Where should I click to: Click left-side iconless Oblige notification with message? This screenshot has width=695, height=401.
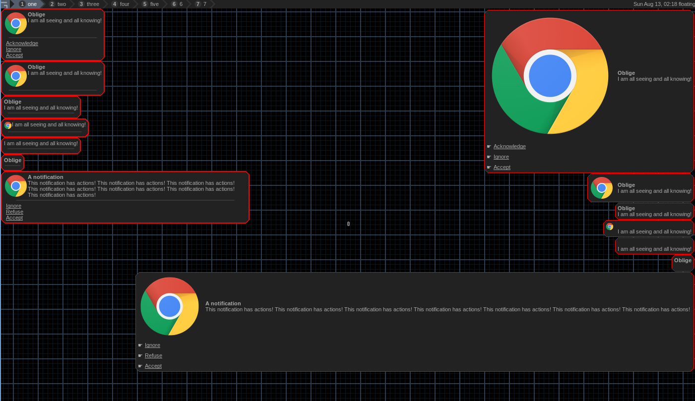(x=41, y=107)
